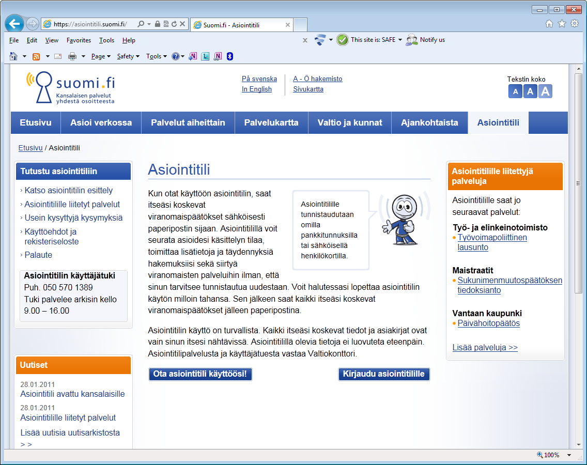Click the scrollbar down arrow

578,445
